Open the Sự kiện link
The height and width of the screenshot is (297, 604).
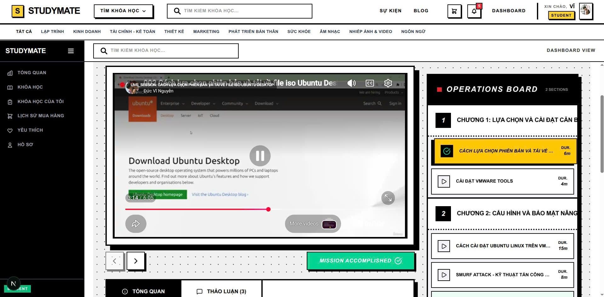(x=390, y=11)
